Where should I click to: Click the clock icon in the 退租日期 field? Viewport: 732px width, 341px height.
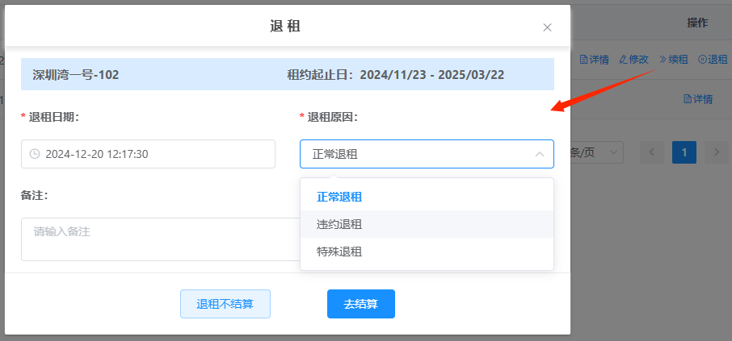pyautogui.click(x=35, y=154)
